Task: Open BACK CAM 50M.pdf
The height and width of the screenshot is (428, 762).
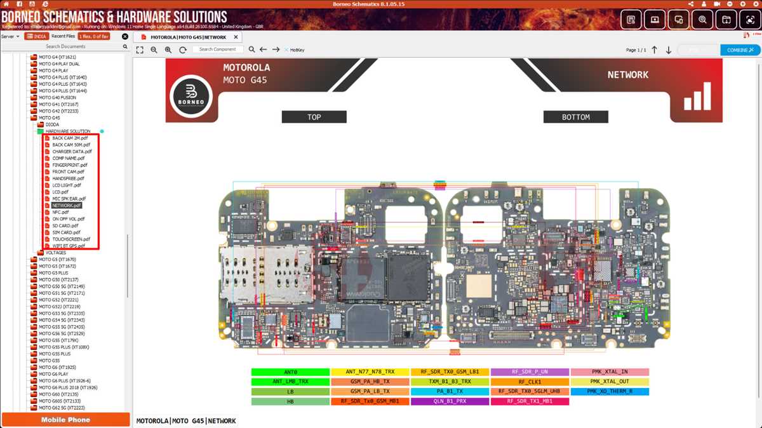Action: point(71,145)
